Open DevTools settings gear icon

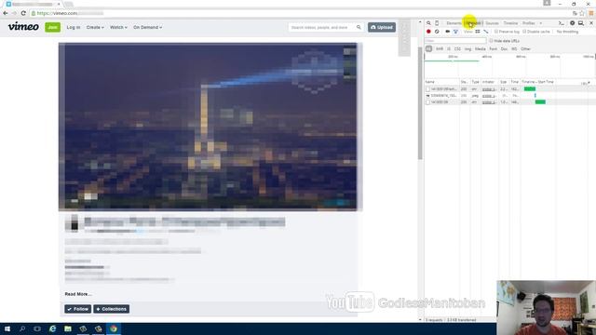[x=572, y=23]
